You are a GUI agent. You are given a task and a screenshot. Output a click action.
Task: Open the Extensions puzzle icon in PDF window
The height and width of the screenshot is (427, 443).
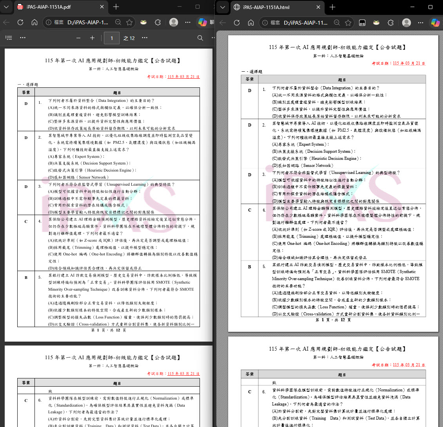click(158, 22)
